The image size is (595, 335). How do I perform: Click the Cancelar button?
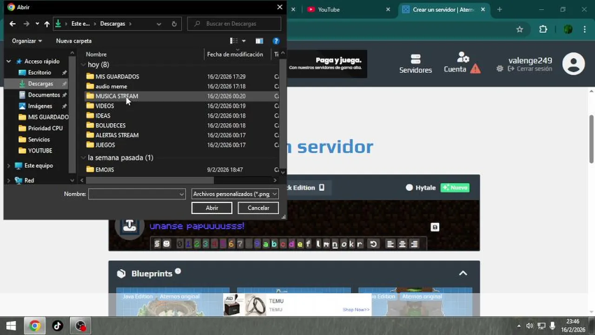pyautogui.click(x=258, y=208)
